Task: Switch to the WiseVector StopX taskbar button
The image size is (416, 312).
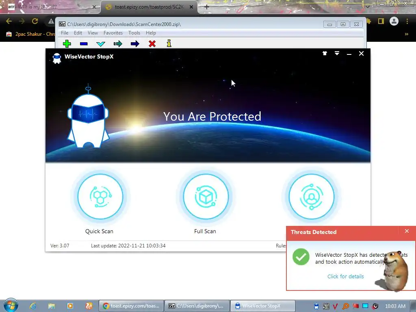Action: click(x=262, y=306)
